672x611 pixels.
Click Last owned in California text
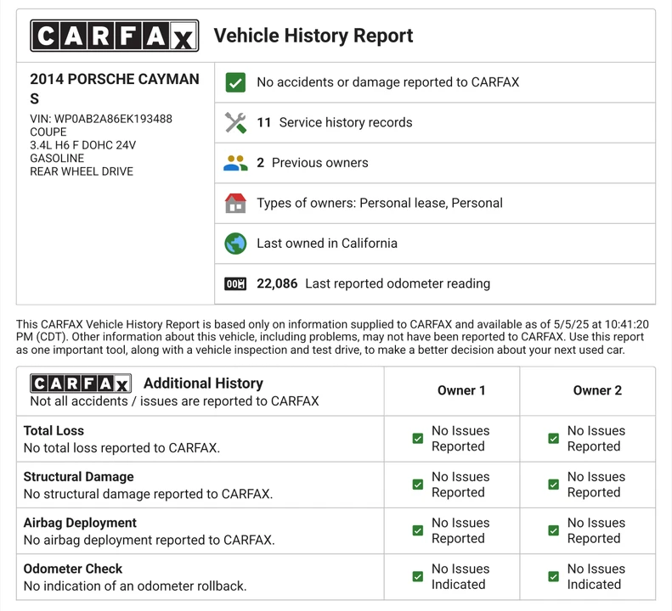tap(327, 244)
